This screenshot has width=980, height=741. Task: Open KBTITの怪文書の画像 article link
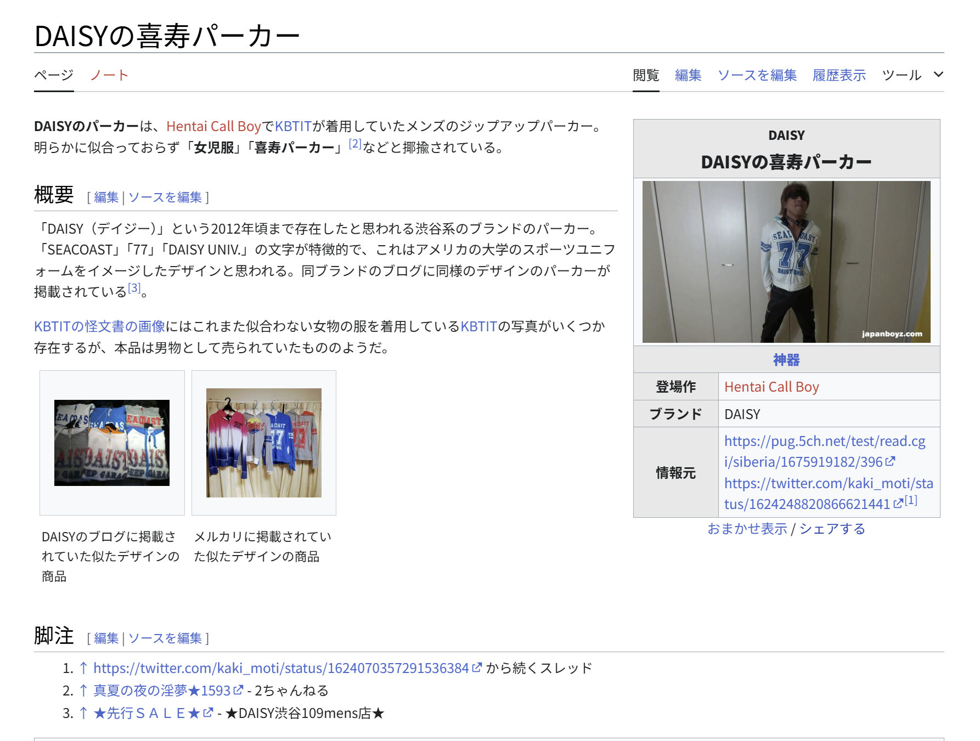pyautogui.click(x=99, y=326)
